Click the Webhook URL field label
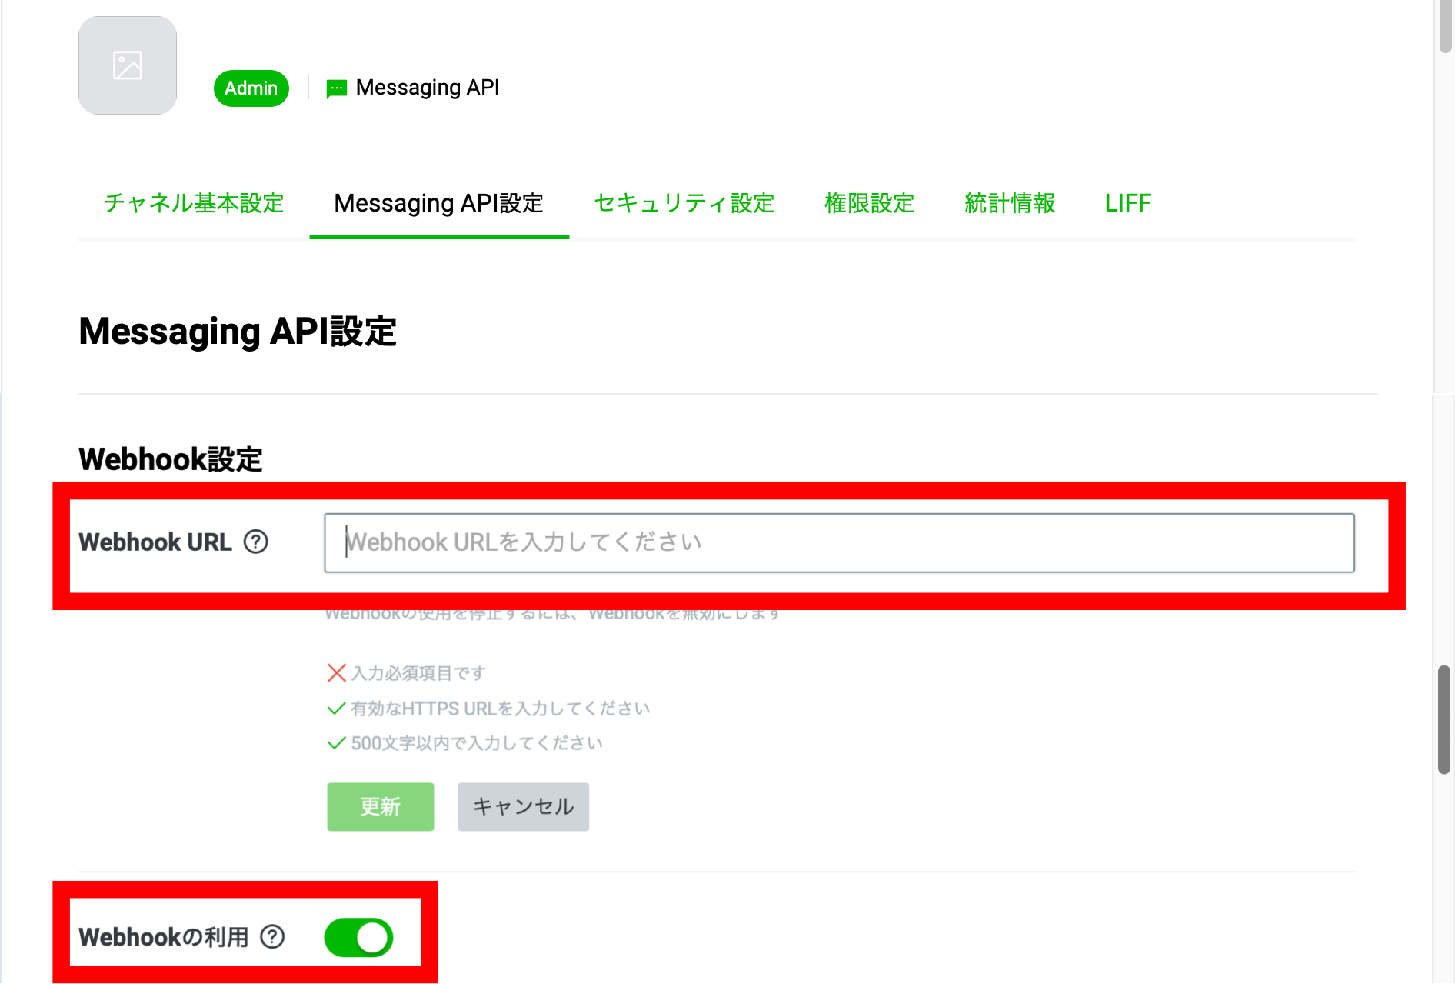Viewport: 1455px width, 984px height. point(155,542)
